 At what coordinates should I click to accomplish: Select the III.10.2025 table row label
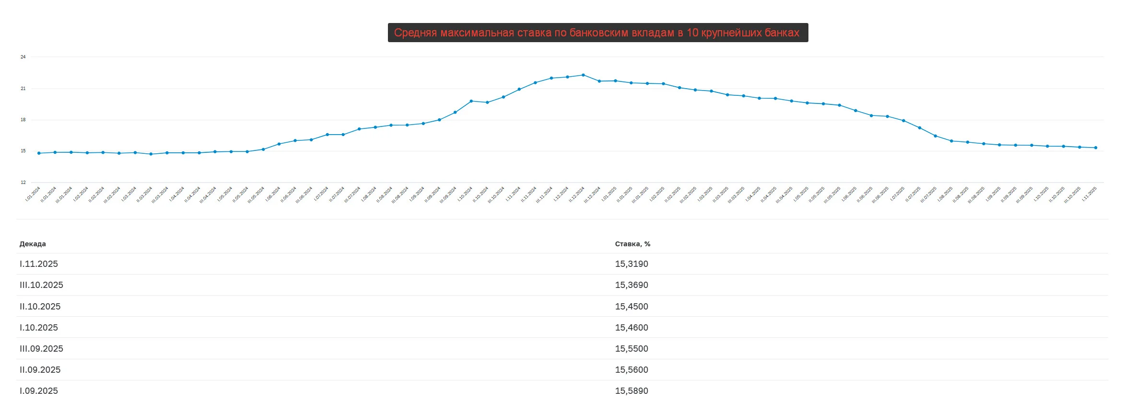[41, 285]
